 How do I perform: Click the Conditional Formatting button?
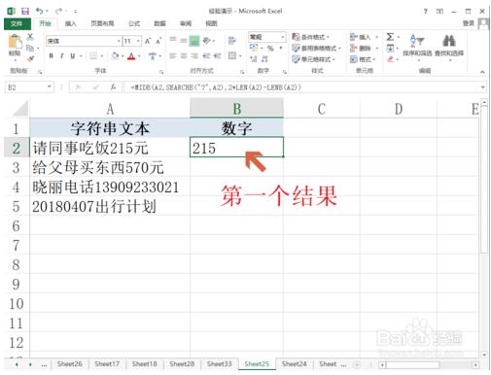(311, 37)
